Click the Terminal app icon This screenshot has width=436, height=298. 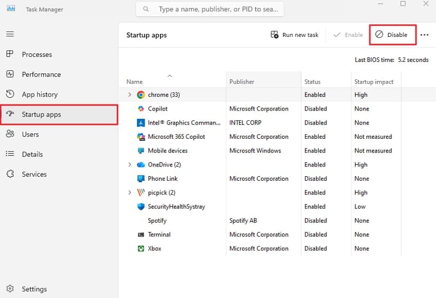[141, 235]
